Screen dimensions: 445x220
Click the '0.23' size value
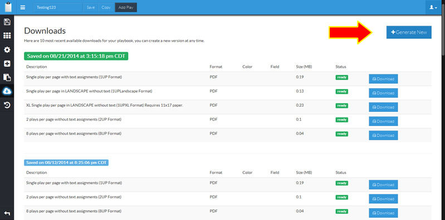300,106
